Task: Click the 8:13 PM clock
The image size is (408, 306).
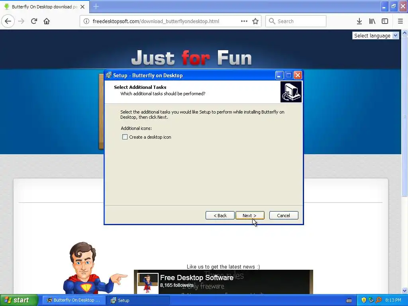Action: pyautogui.click(x=393, y=300)
